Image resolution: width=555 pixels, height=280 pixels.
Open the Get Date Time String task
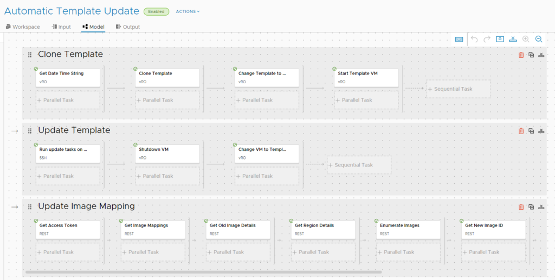pyautogui.click(x=68, y=78)
